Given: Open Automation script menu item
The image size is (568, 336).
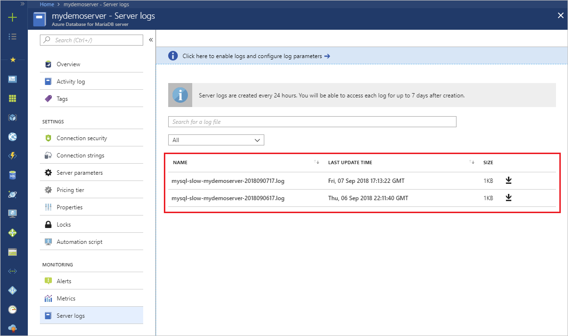Looking at the screenshot, I should (91, 242).
